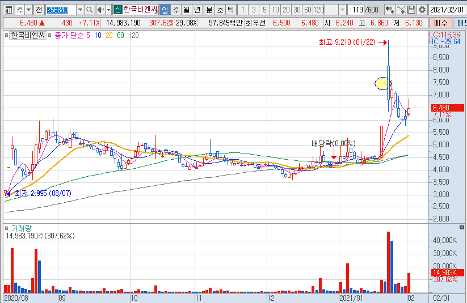Toggle the 일 daily chart period
Viewport: 467px width, 303px height.
(165, 10)
